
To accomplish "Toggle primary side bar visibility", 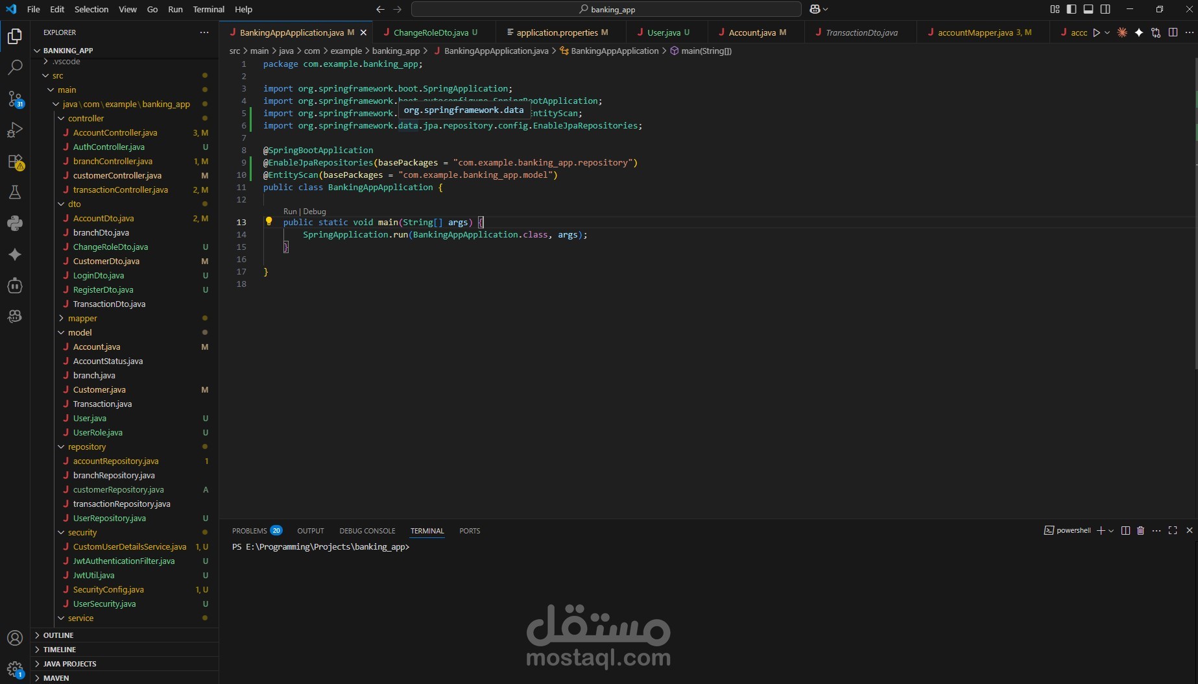I will pyautogui.click(x=1072, y=9).
